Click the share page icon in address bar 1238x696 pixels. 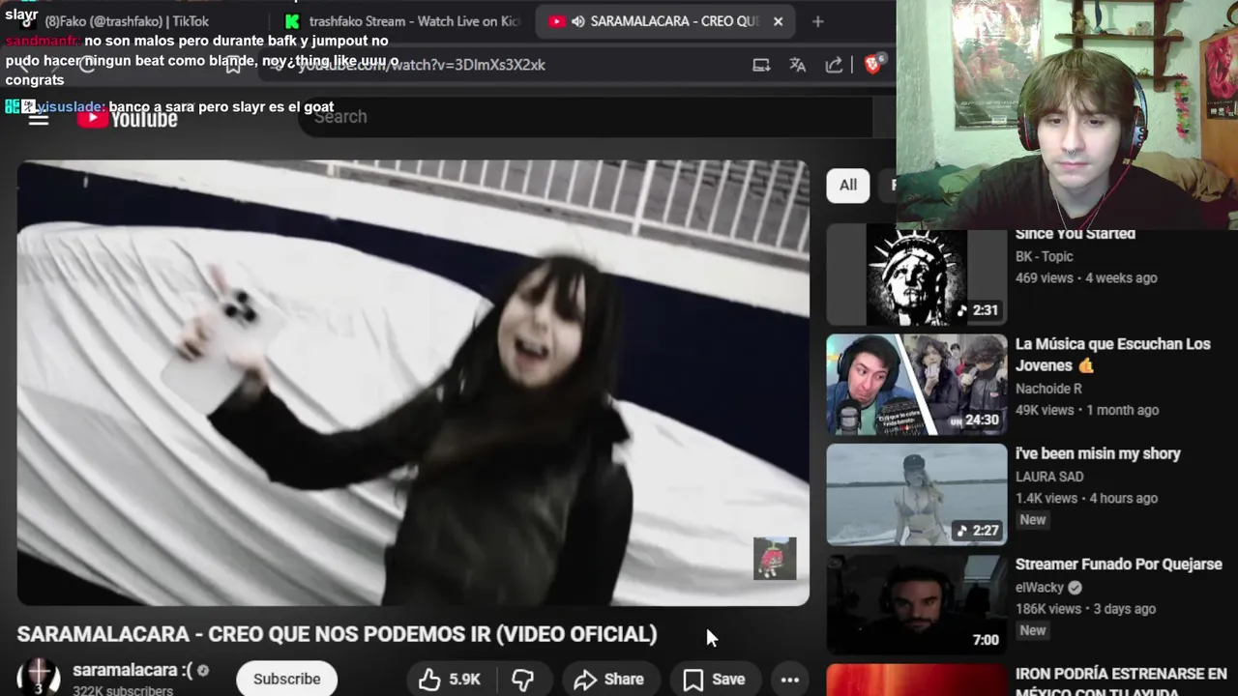pyautogui.click(x=834, y=65)
